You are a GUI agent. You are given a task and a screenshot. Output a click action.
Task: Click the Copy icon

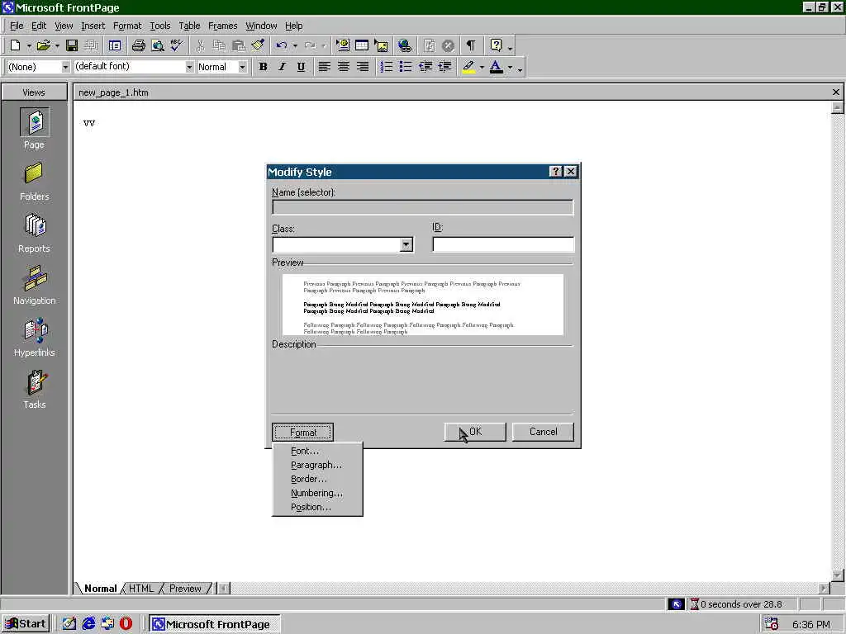[x=219, y=46]
